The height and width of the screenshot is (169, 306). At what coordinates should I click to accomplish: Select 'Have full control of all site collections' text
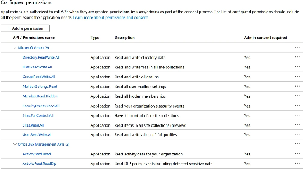tap(147, 116)
